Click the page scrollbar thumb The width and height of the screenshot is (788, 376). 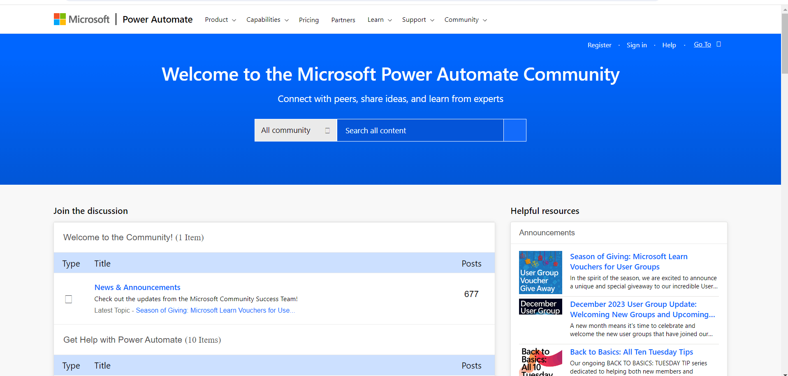[785, 43]
